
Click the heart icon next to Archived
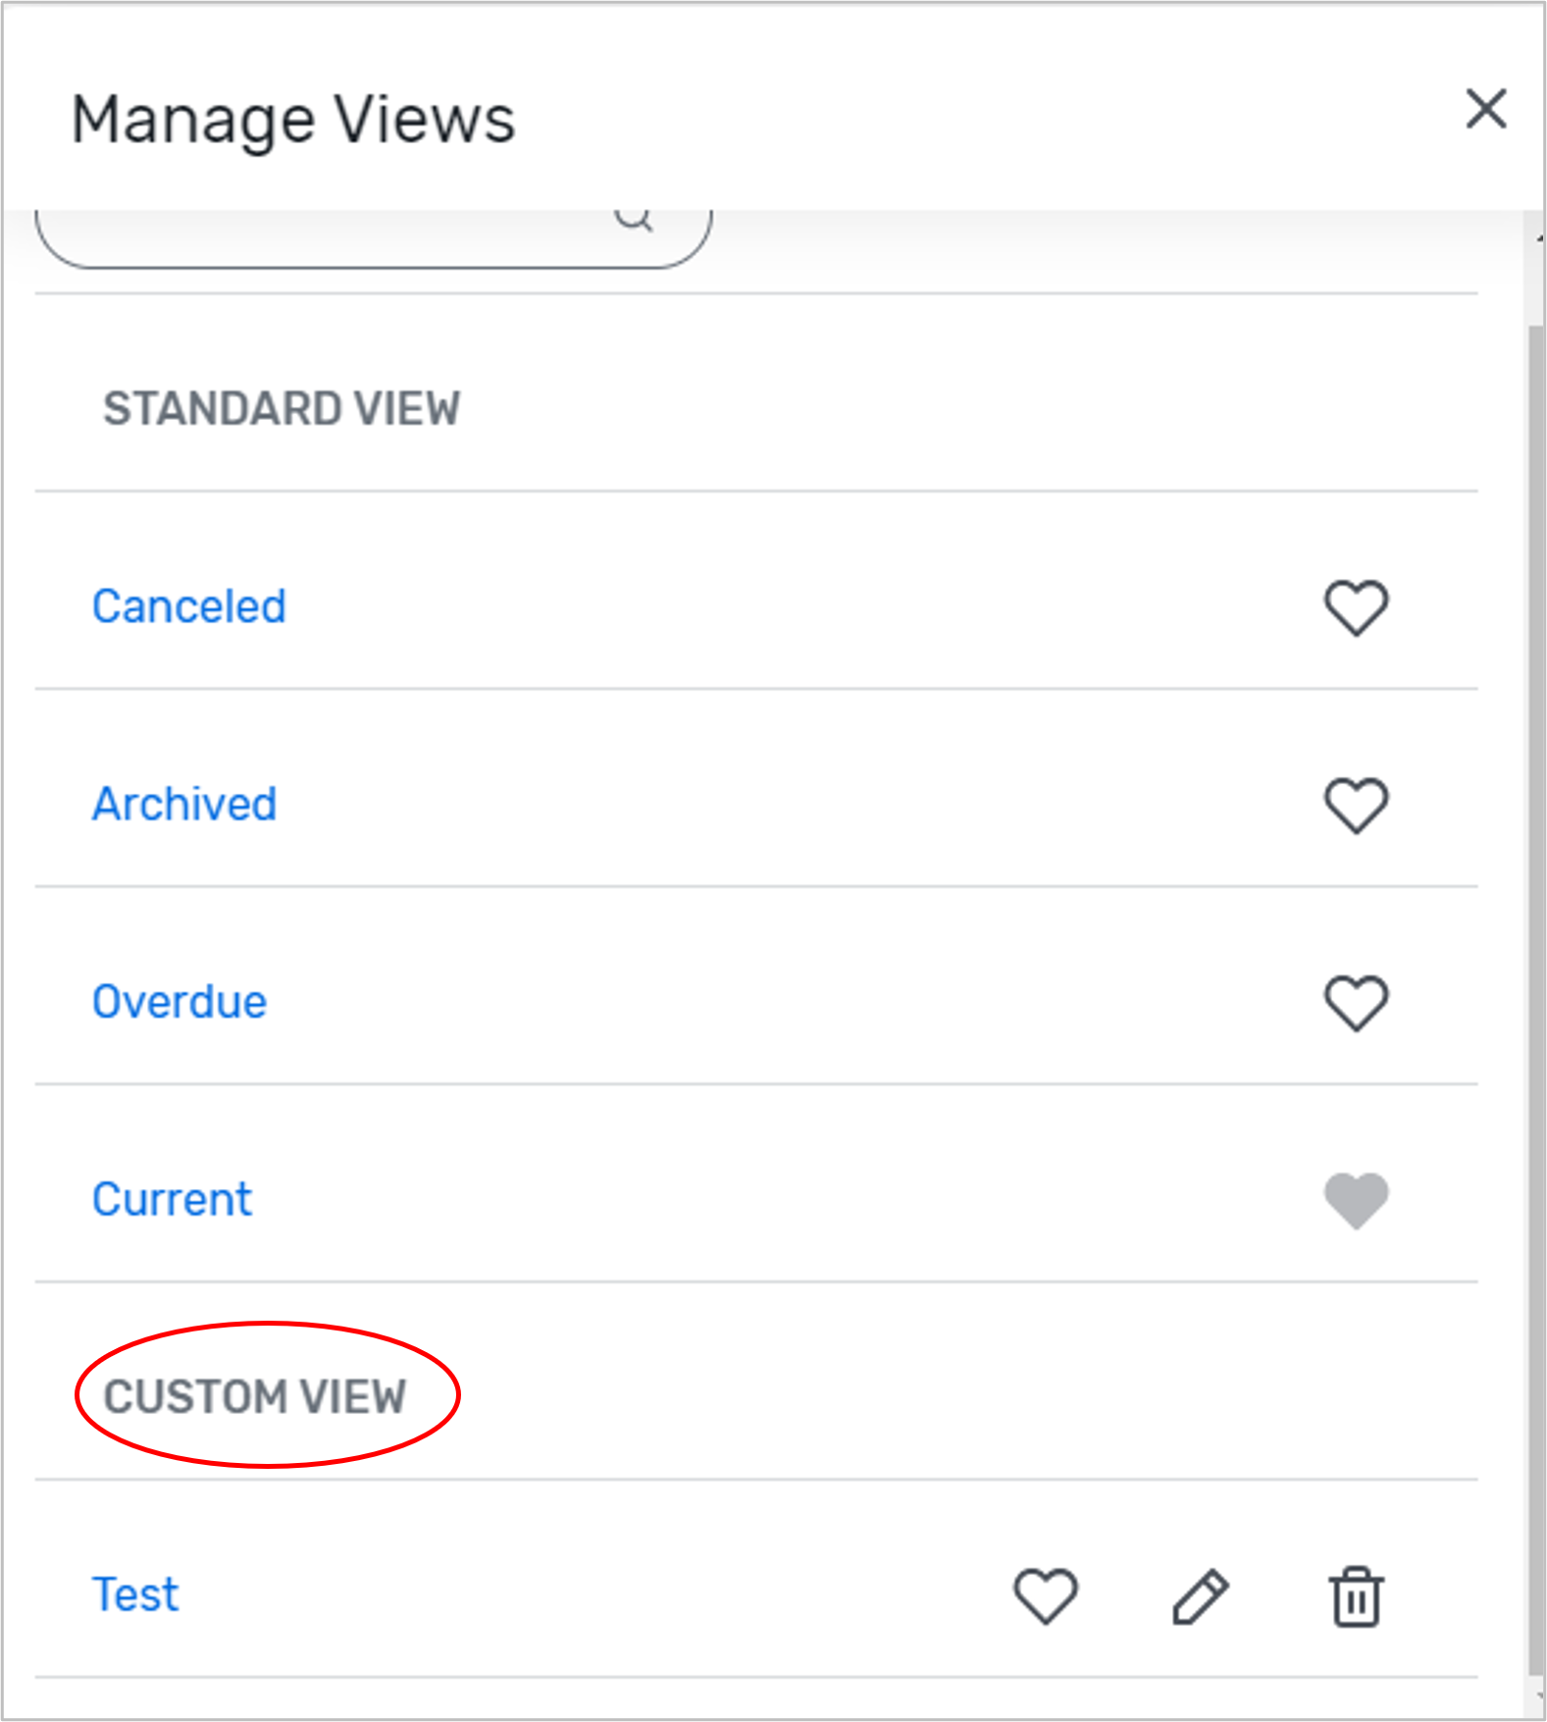tap(1357, 803)
